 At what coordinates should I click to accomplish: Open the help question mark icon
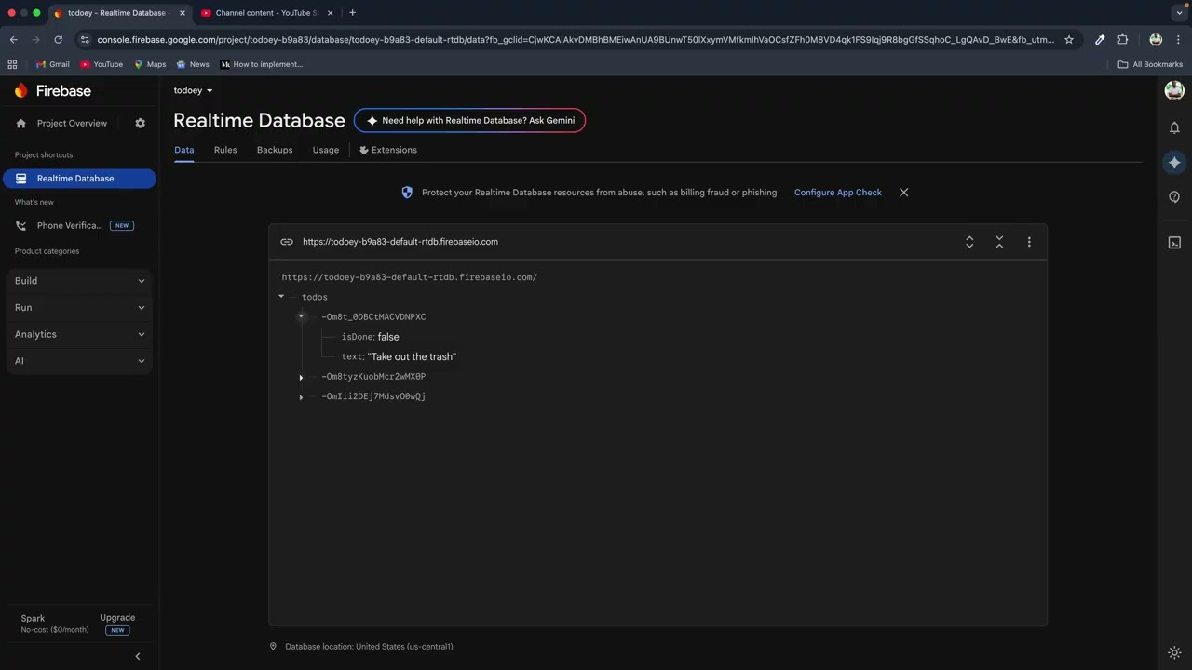click(x=1174, y=197)
